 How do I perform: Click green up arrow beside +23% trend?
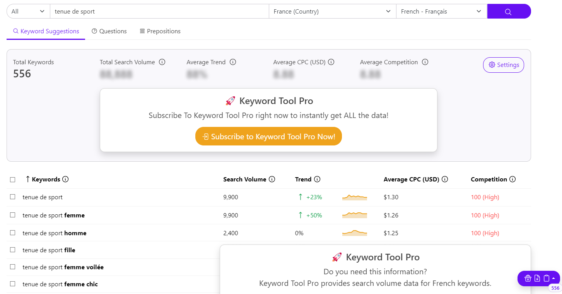point(301,197)
